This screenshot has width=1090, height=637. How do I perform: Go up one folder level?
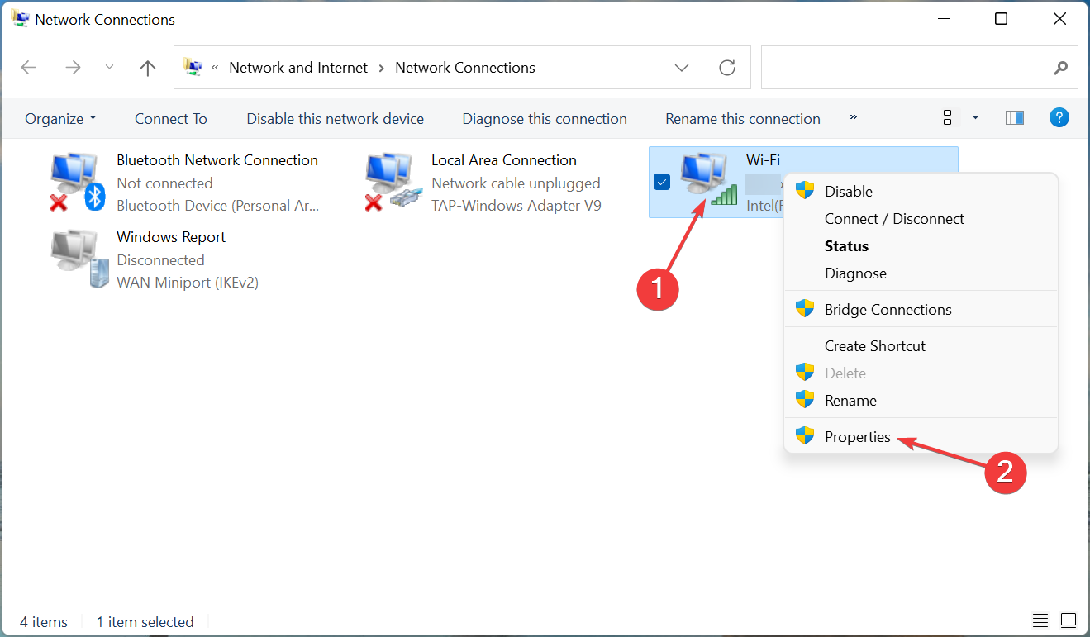(148, 68)
